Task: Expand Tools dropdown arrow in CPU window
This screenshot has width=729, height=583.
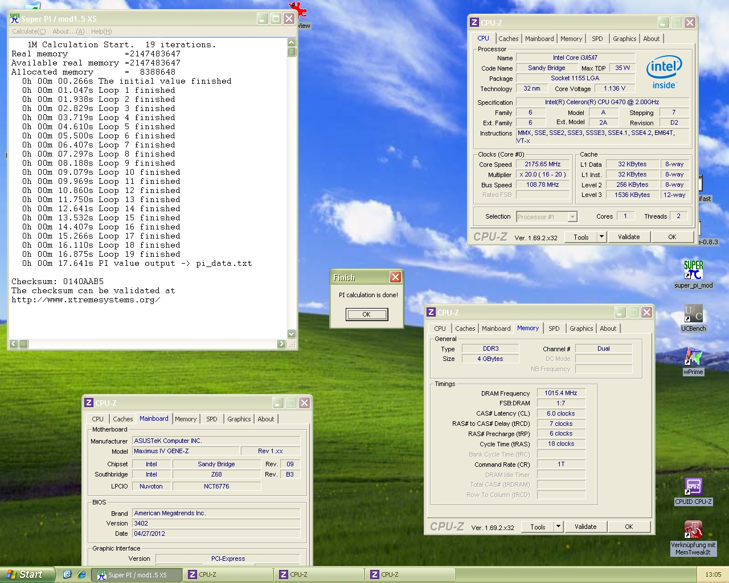Action: point(601,237)
